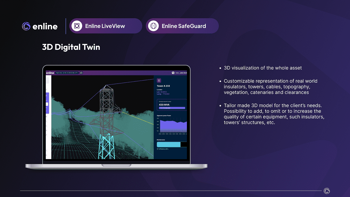Click the purple sidebar panel on the app's left edge

[x=47, y=102]
